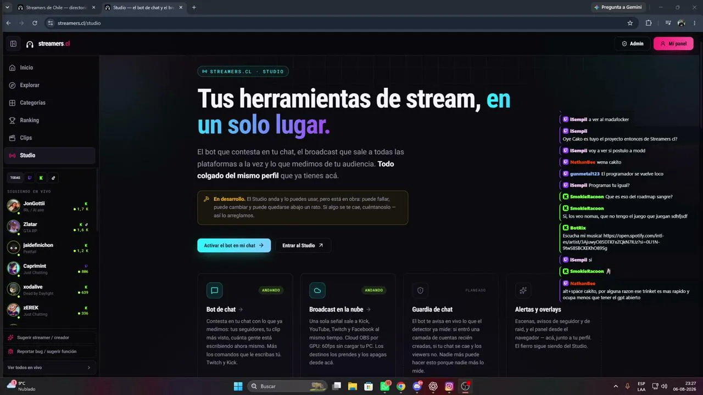This screenshot has width=703, height=395.
Task: Open jaidefinichon's avatar in the live list
Action: (14, 247)
